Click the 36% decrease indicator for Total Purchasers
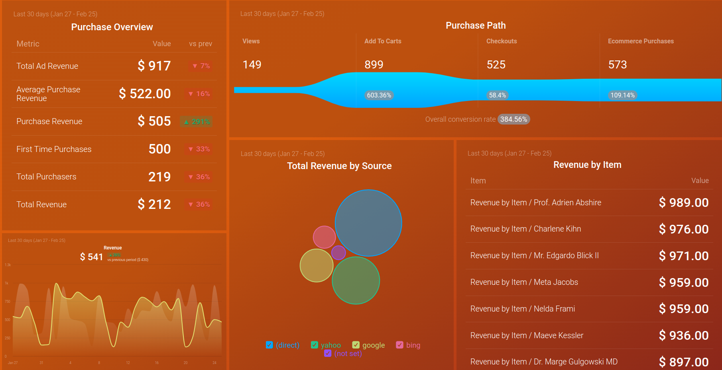This screenshot has height=370, width=722. coord(199,177)
